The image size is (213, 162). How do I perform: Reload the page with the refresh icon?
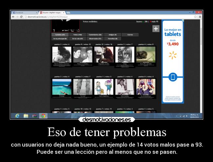coord(21,17)
